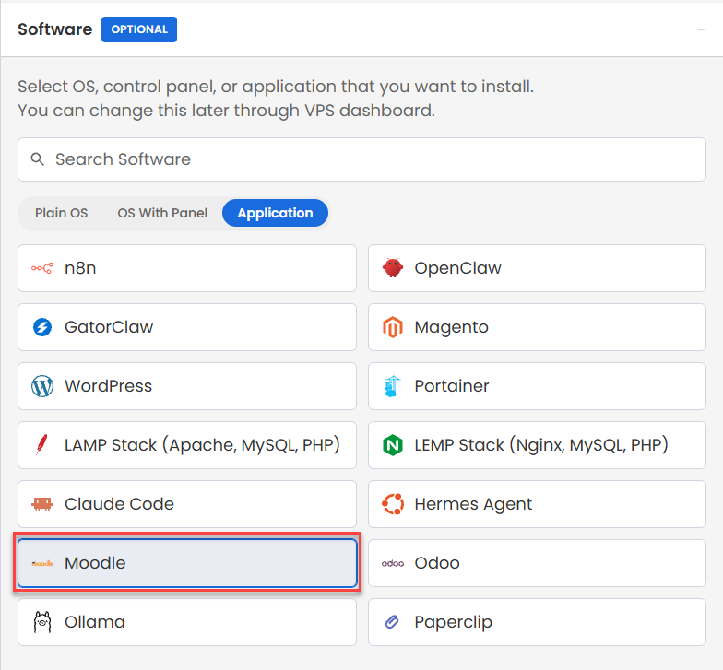This screenshot has height=670, width=723.
Task: Click the red feather LAMP Stack icon
Action: (42, 445)
